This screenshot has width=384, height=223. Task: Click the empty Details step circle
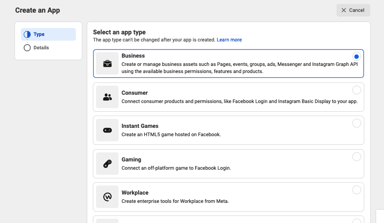tap(27, 48)
